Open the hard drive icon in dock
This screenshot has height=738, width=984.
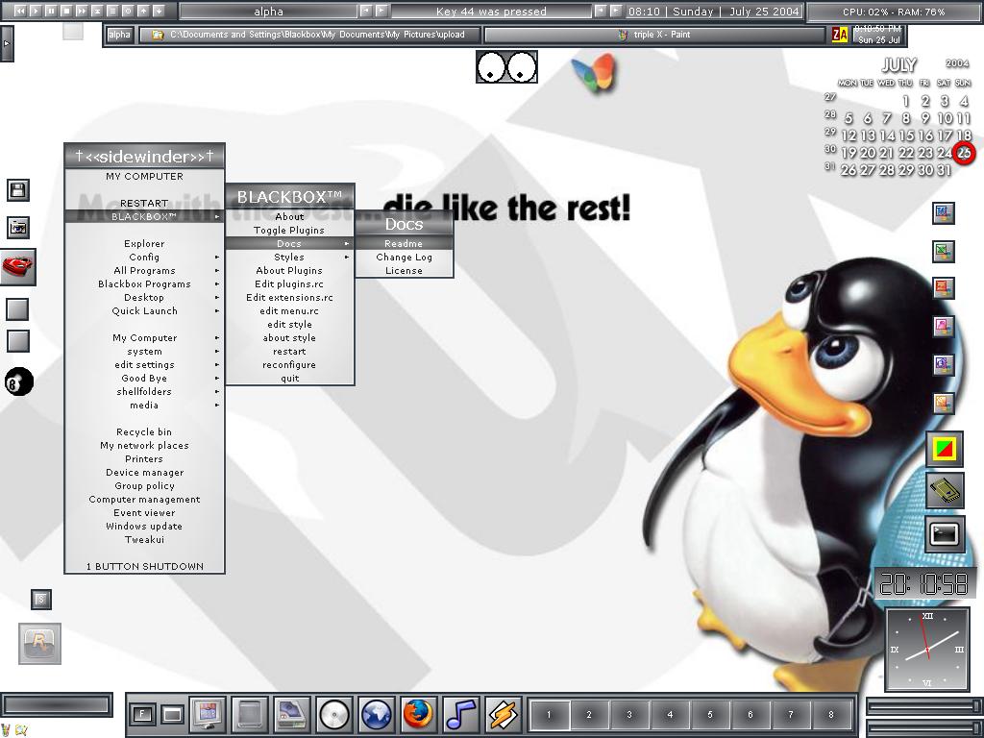click(292, 714)
